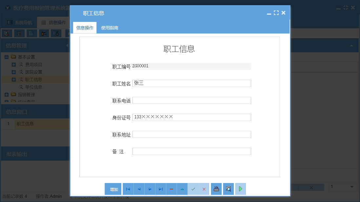Click the red X cancel icon
This screenshot has width=360, height=202.
click(x=204, y=189)
